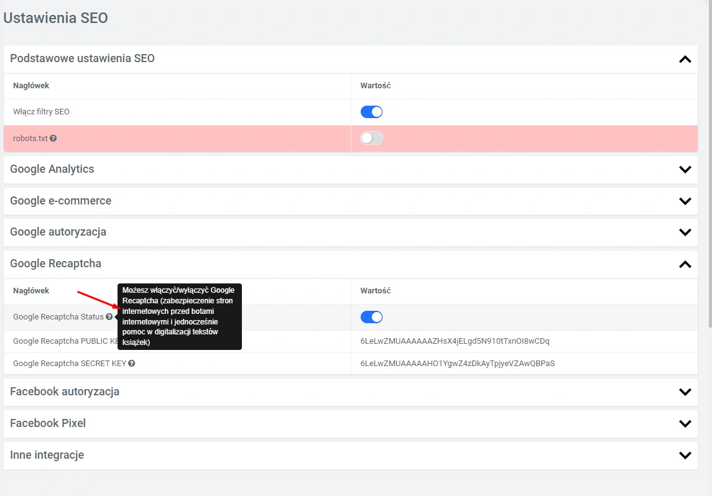Collapse Google Recaptcha using its up chevron
The height and width of the screenshot is (496, 712).
coord(685,264)
